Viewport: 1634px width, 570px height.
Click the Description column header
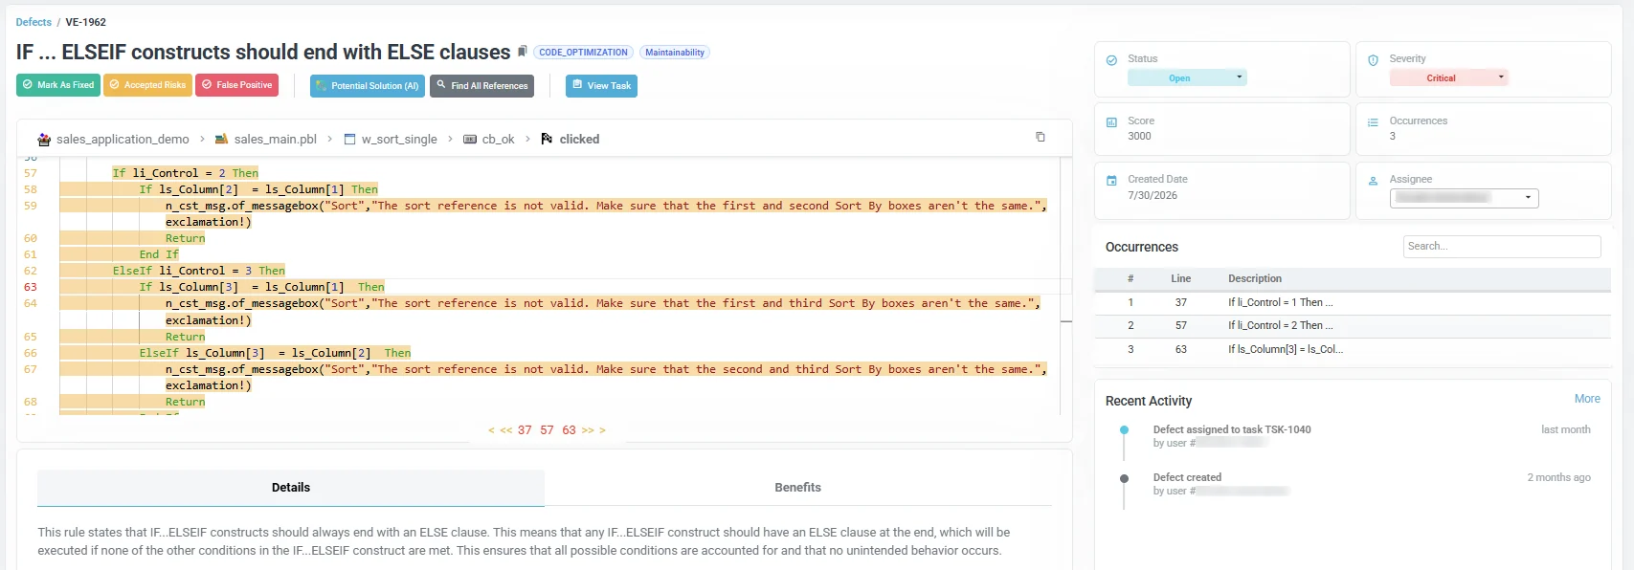pos(1255,279)
